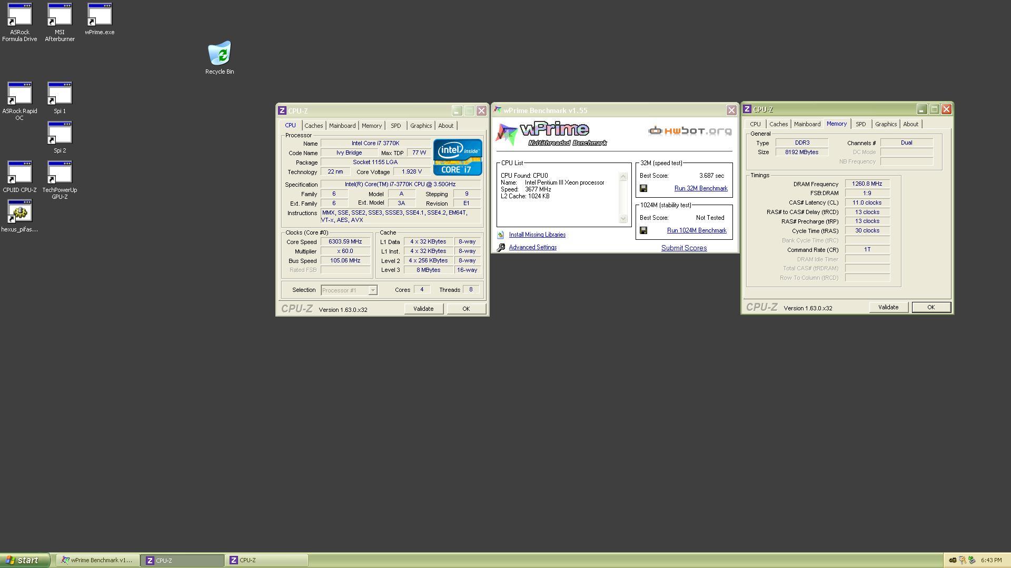Select the Spi 2 desktop icon
Image resolution: width=1011 pixels, height=568 pixels.
(x=60, y=137)
